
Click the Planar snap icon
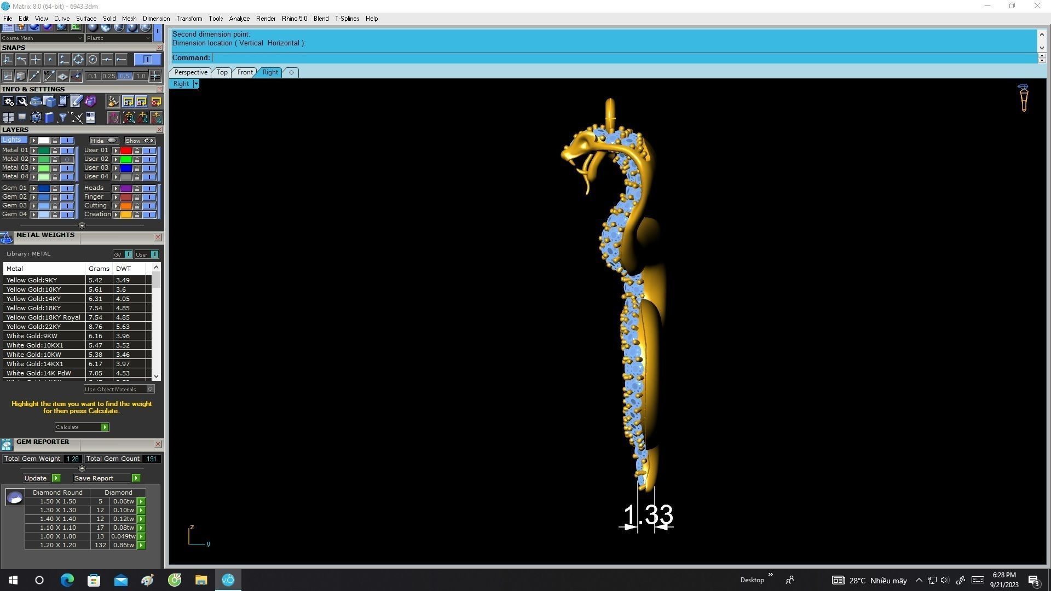tap(62, 76)
